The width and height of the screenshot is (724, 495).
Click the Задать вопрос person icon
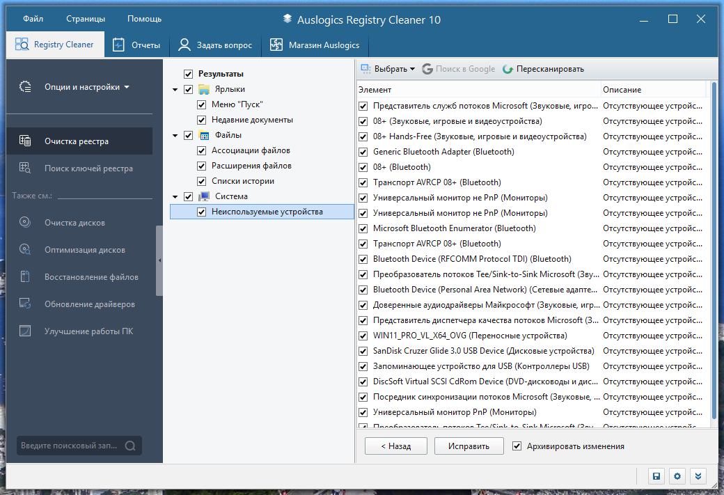[x=184, y=45]
